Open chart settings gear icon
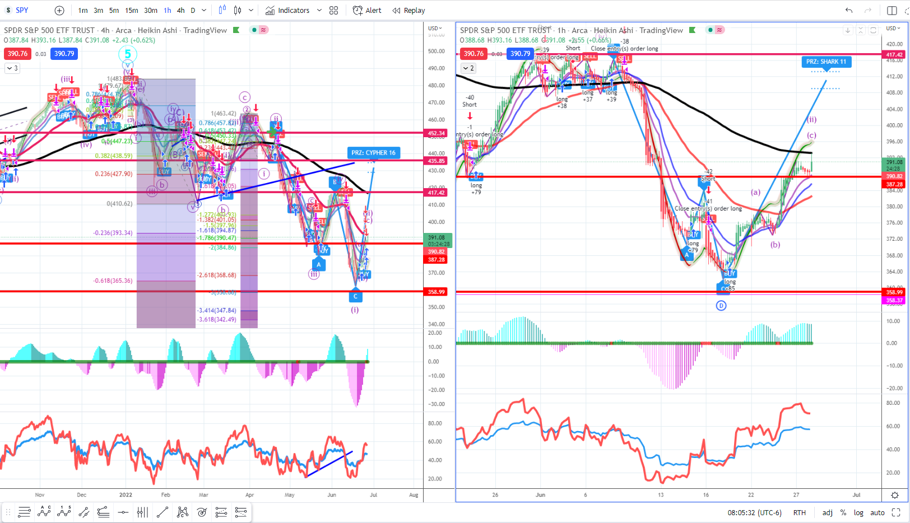Image resolution: width=910 pixels, height=523 pixels. coord(895,495)
